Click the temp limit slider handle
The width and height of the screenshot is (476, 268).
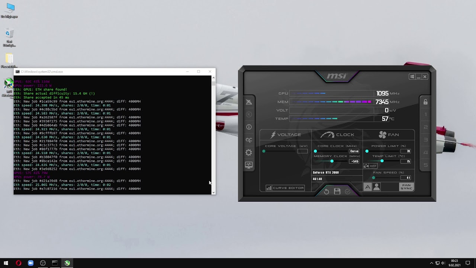382,161
